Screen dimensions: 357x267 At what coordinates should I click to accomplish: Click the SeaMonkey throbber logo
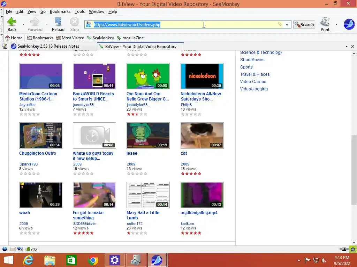coord(349,24)
